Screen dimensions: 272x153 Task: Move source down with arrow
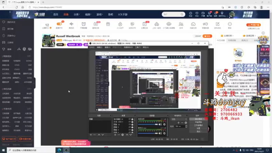coord(131,135)
